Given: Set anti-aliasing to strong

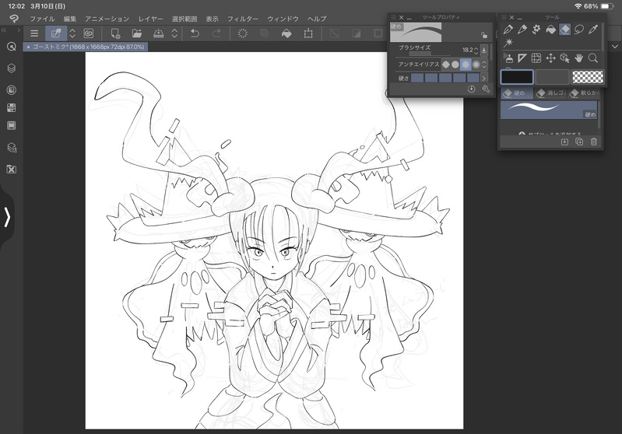Looking at the screenshot, I should point(476,65).
